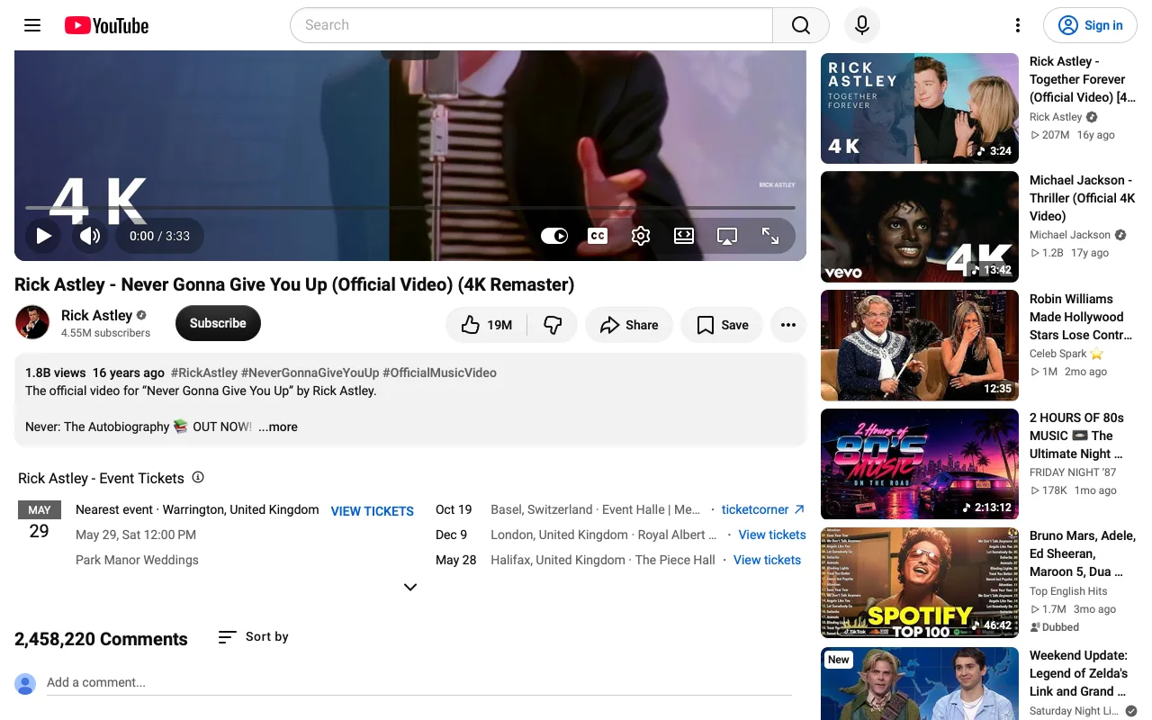Seek on the video progress bar
1152x720 pixels.
[x=410, y=208]
